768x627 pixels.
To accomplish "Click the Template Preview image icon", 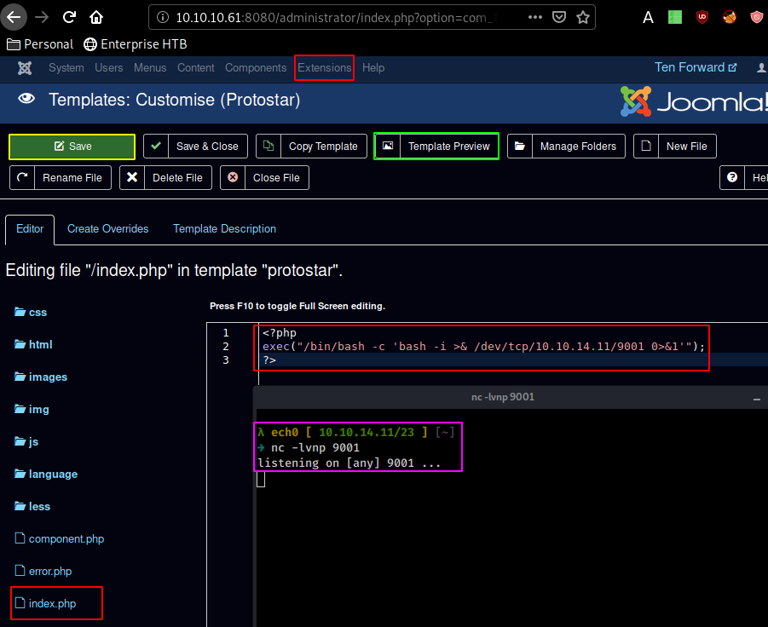I will click(x=388, y=146).
